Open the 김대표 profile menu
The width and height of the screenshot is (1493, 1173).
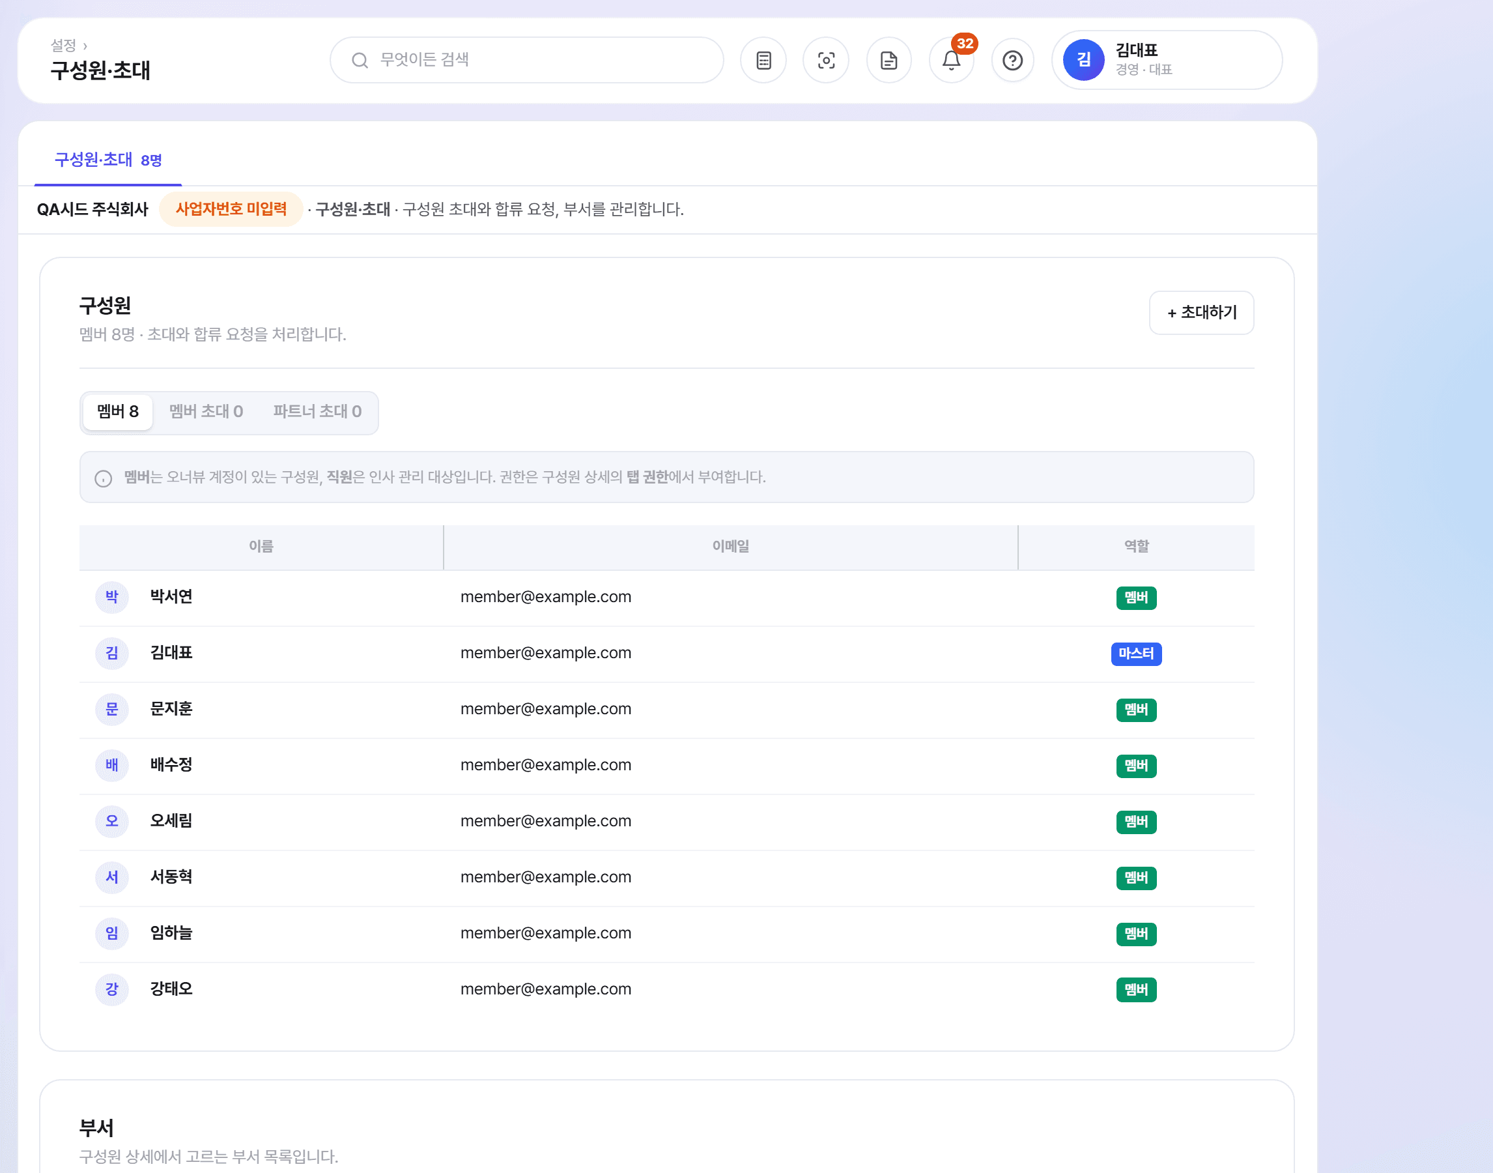pyautogui.click(x=1167, y=61)
